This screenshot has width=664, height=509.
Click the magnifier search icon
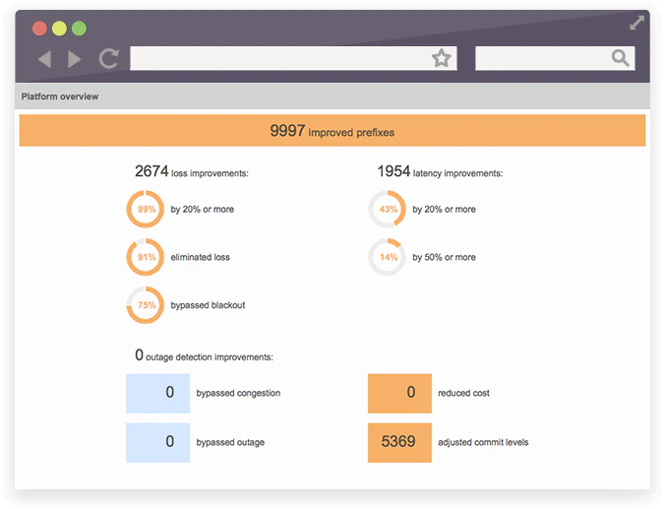pos(621,58)
